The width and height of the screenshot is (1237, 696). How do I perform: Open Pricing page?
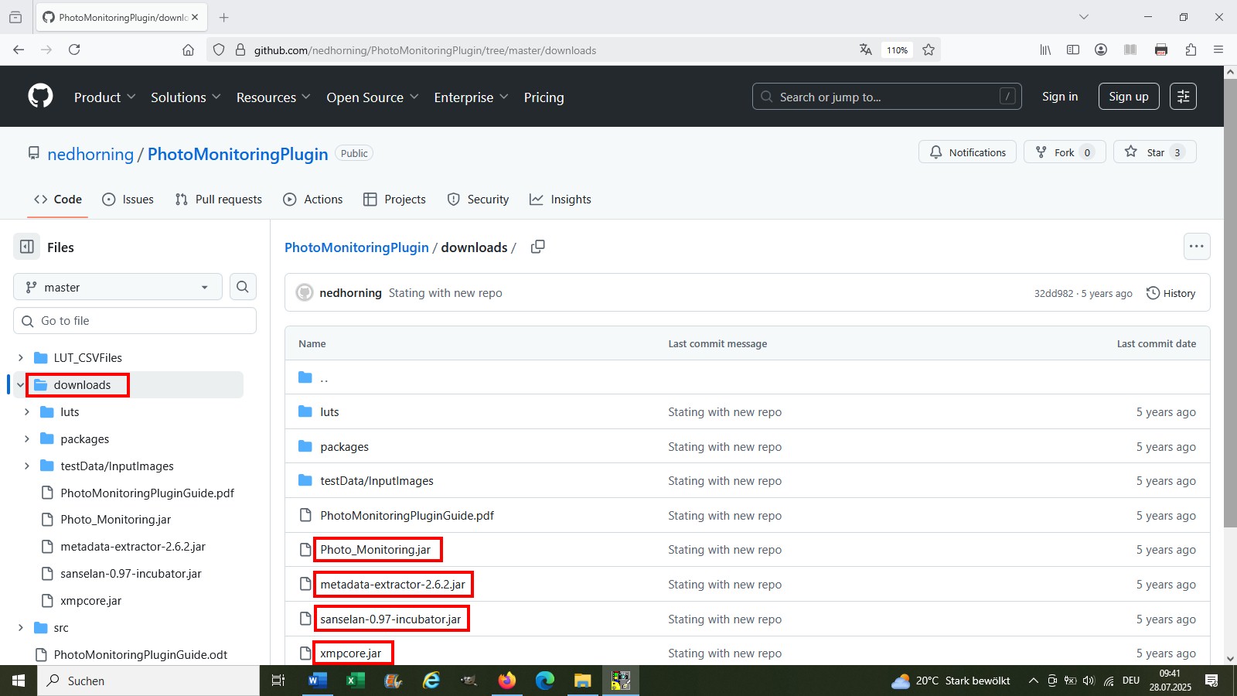tap(544, 97)
